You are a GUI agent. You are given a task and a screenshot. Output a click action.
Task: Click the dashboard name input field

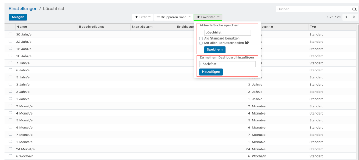point(227,64)
